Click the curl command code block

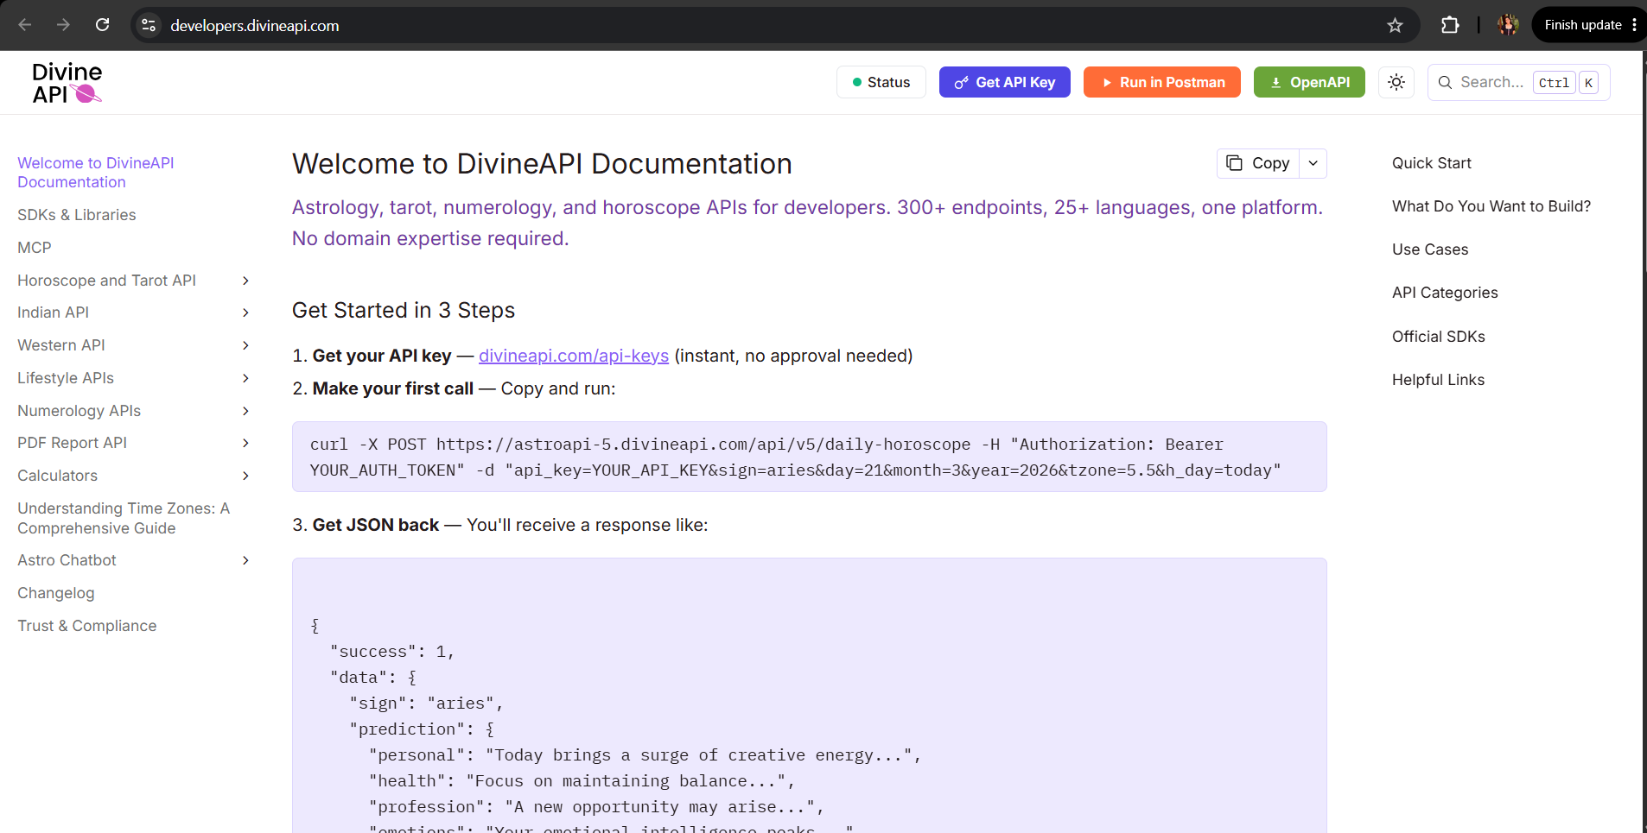click(x=809, y=457)
